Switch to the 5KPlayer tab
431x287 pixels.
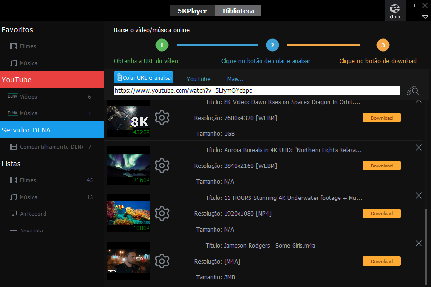click(x=192, y=11)
